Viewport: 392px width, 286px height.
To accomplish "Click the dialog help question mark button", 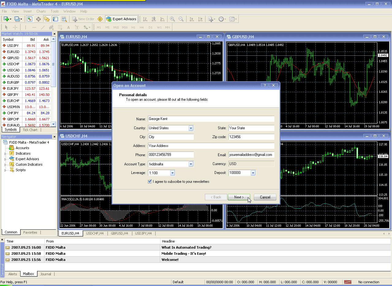I will (x=264, y=85).
